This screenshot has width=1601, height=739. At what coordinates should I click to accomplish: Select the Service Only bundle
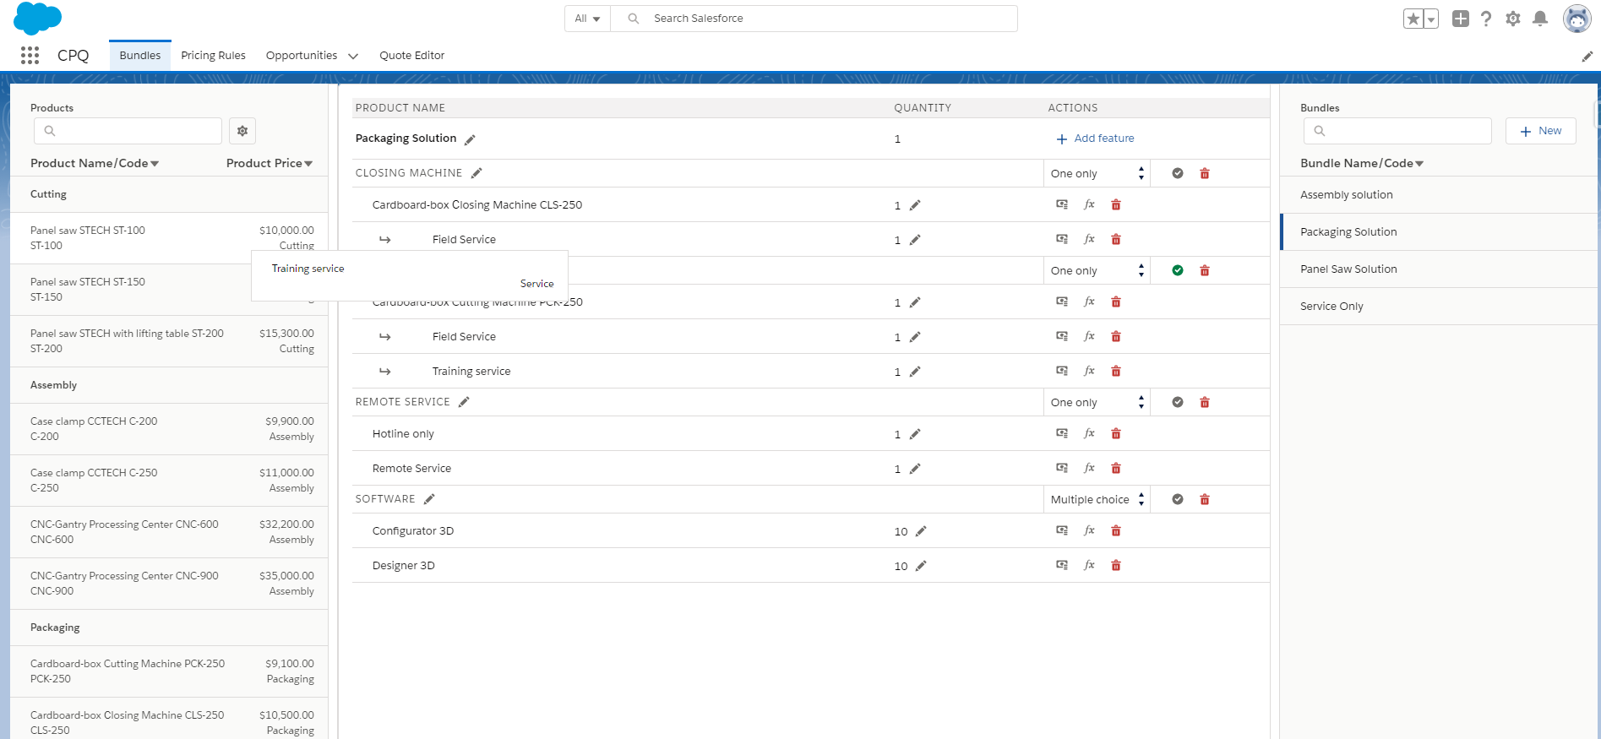(x=1438, y=307)
